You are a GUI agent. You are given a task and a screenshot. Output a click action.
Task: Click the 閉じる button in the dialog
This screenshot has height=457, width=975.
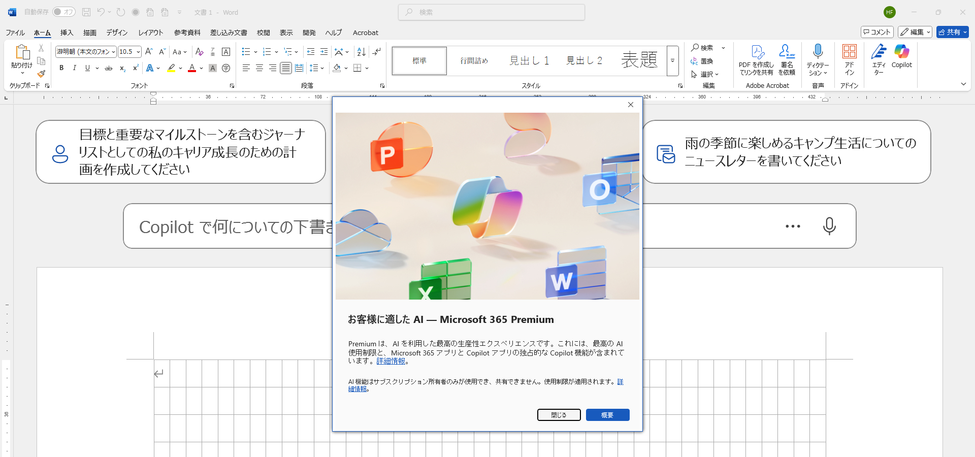coord(559,415)
